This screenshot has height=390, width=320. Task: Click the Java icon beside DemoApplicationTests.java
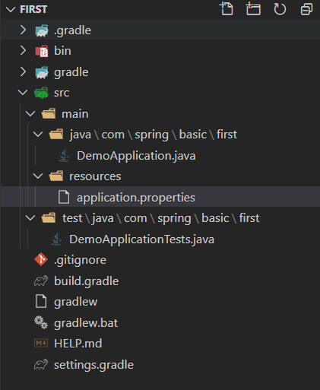click(x=56, y=239)
